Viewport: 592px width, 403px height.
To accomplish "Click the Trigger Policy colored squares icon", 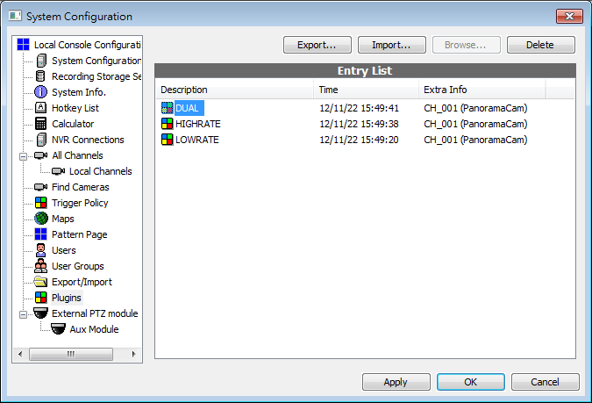I will [40, 203].
